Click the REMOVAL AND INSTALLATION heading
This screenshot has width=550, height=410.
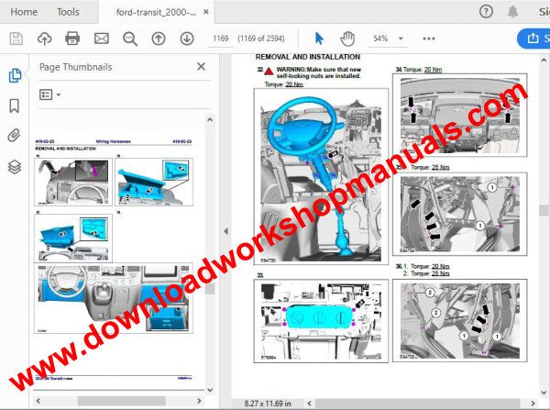[308, 57]
